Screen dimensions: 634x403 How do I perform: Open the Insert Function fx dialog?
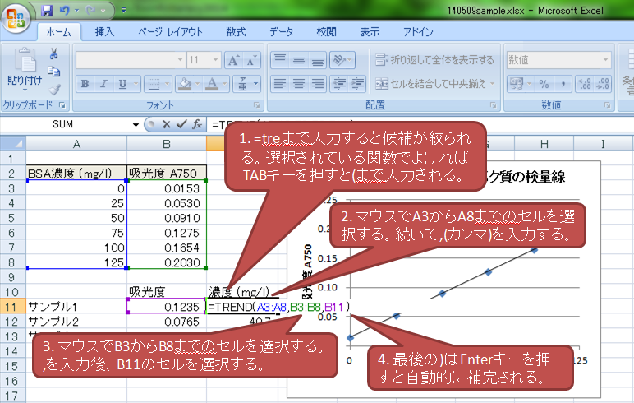click(x=197, y=124)
